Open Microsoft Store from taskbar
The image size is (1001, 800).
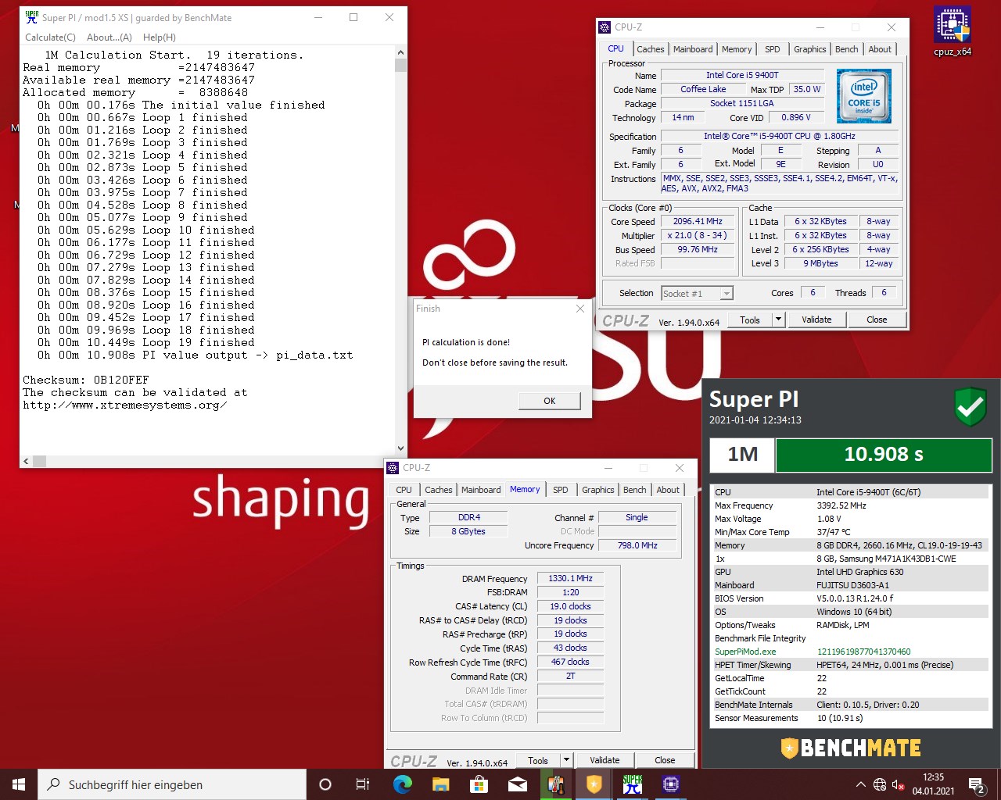click(479, 784)
